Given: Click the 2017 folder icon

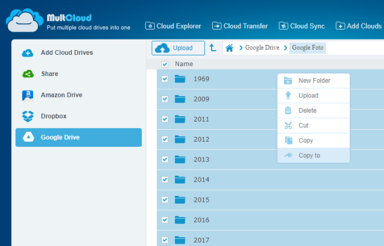Looking at the screenshot, I should (180, 240).
